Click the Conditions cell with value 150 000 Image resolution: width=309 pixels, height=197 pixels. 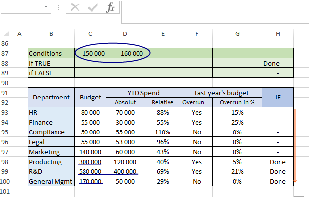(x=90, y=53)
